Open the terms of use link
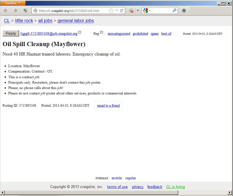Viewport: 233px width, 196px height. click(117, 187)
